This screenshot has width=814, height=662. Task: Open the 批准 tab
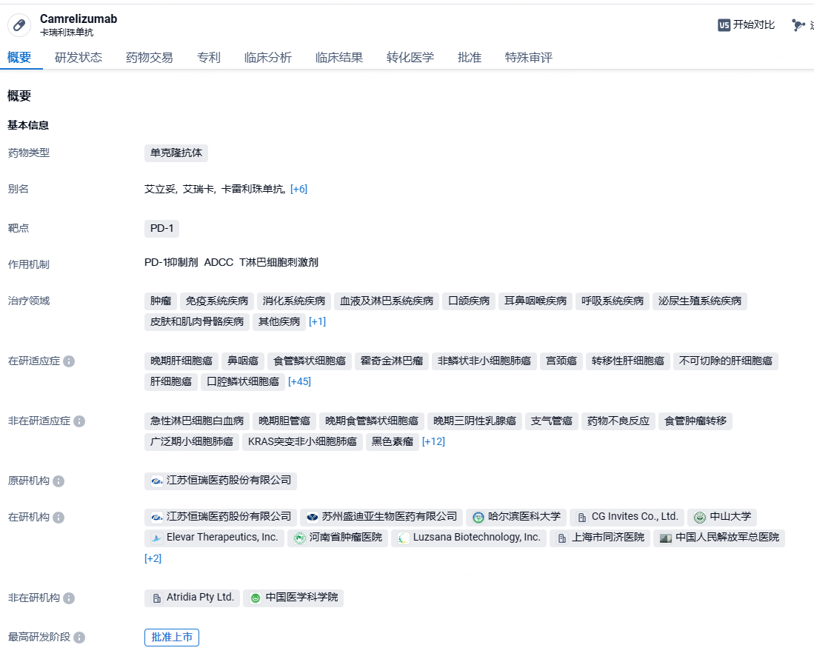(470, 58)
